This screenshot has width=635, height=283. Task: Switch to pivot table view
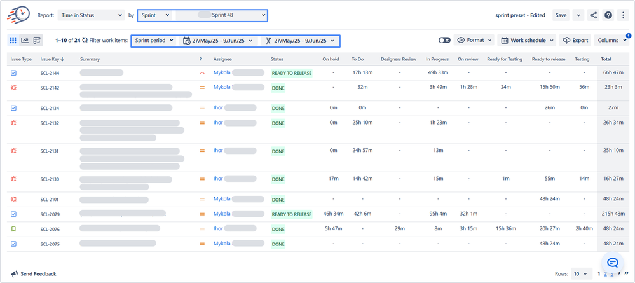[37, 40]
